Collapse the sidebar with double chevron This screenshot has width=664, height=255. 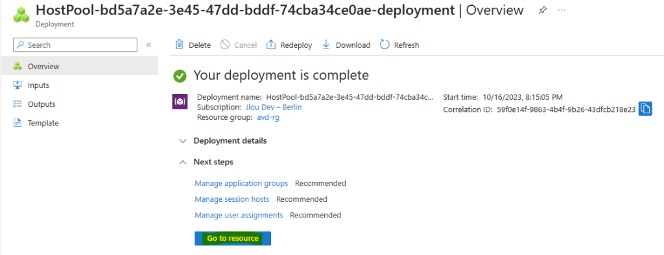(148, 45)
